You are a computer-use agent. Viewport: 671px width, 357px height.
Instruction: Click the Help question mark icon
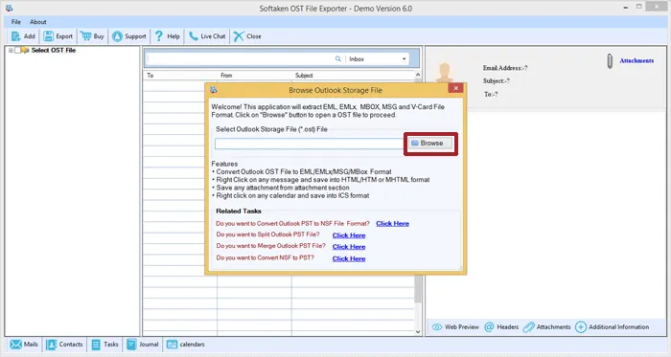(x=159, y=36)
